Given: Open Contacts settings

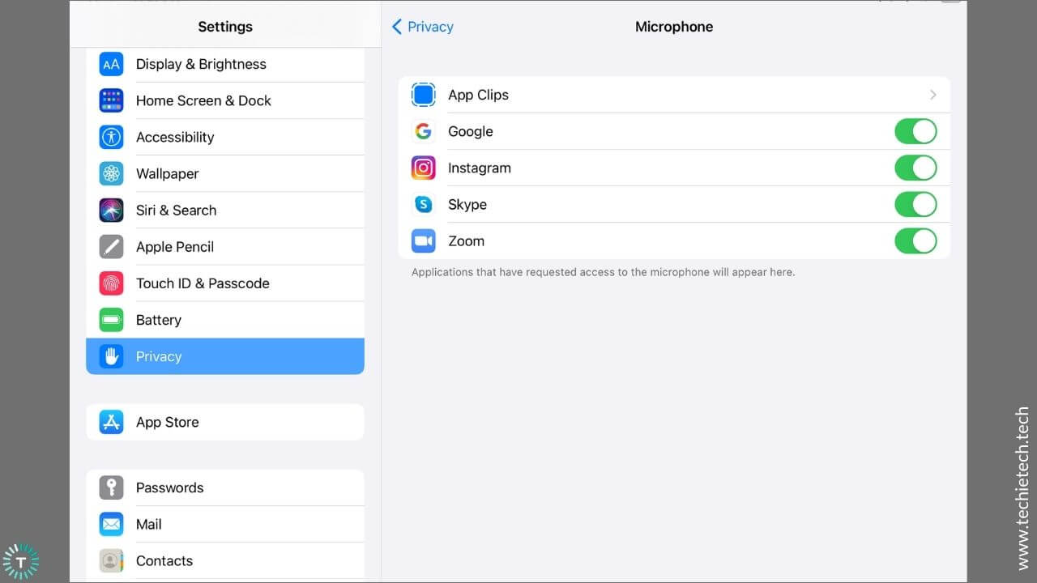Looking at the screenshot, I should click(x=225, y=560).
